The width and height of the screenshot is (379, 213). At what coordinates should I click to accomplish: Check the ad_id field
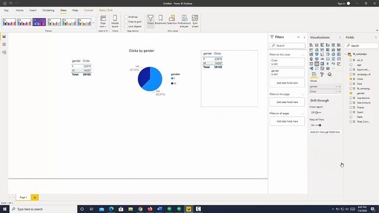click(351, 60)
